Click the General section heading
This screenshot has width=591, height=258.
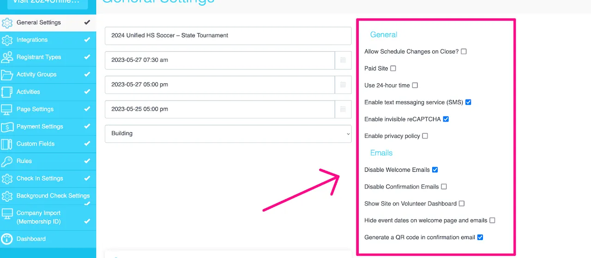coord(384,35)
